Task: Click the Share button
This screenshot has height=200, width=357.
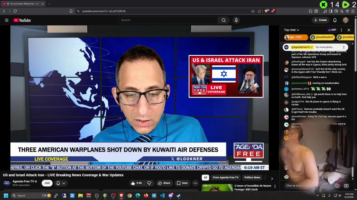Action: pos(164,183)
